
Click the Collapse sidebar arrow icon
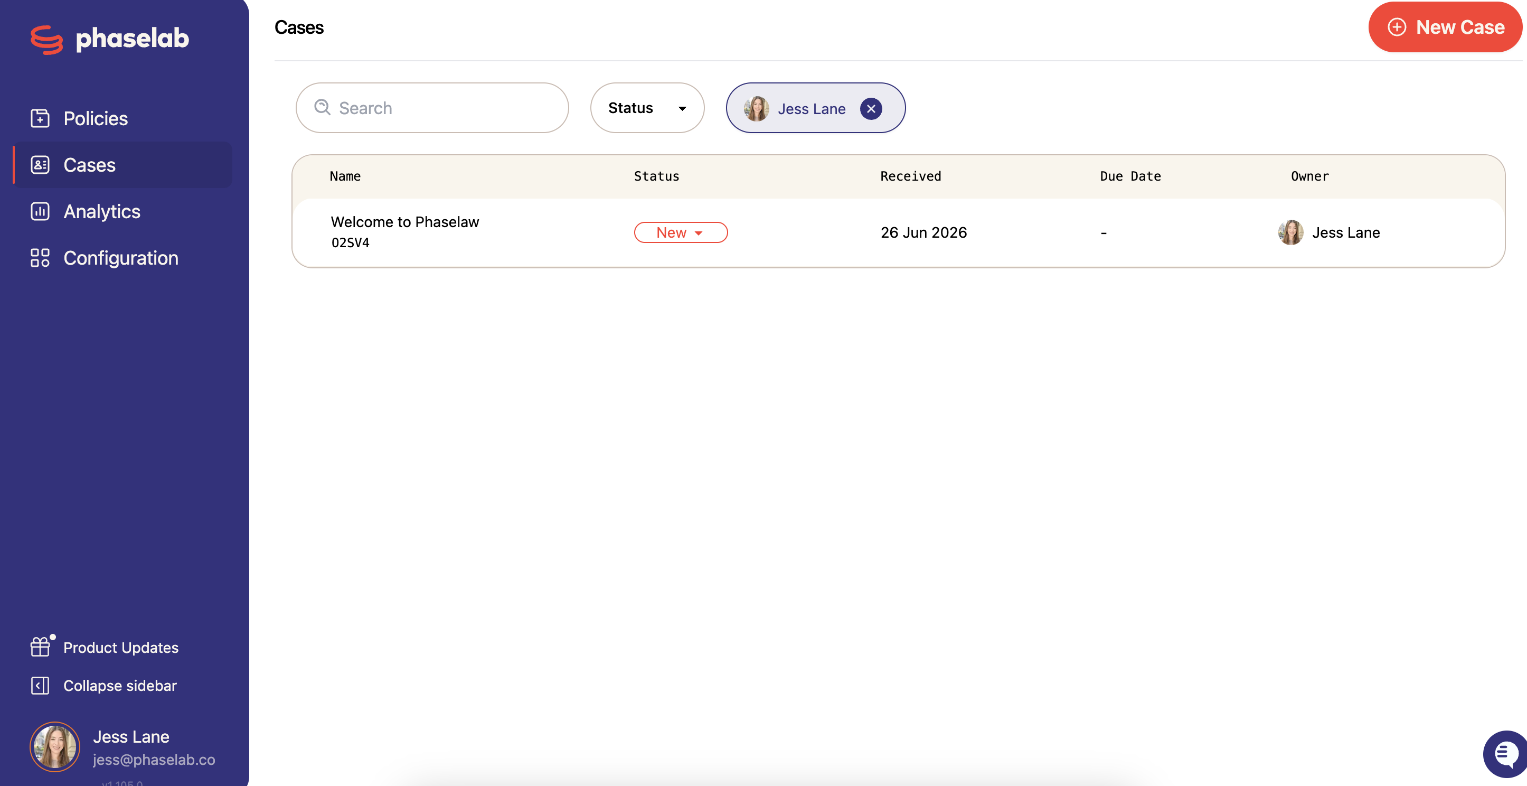(40, 685)
